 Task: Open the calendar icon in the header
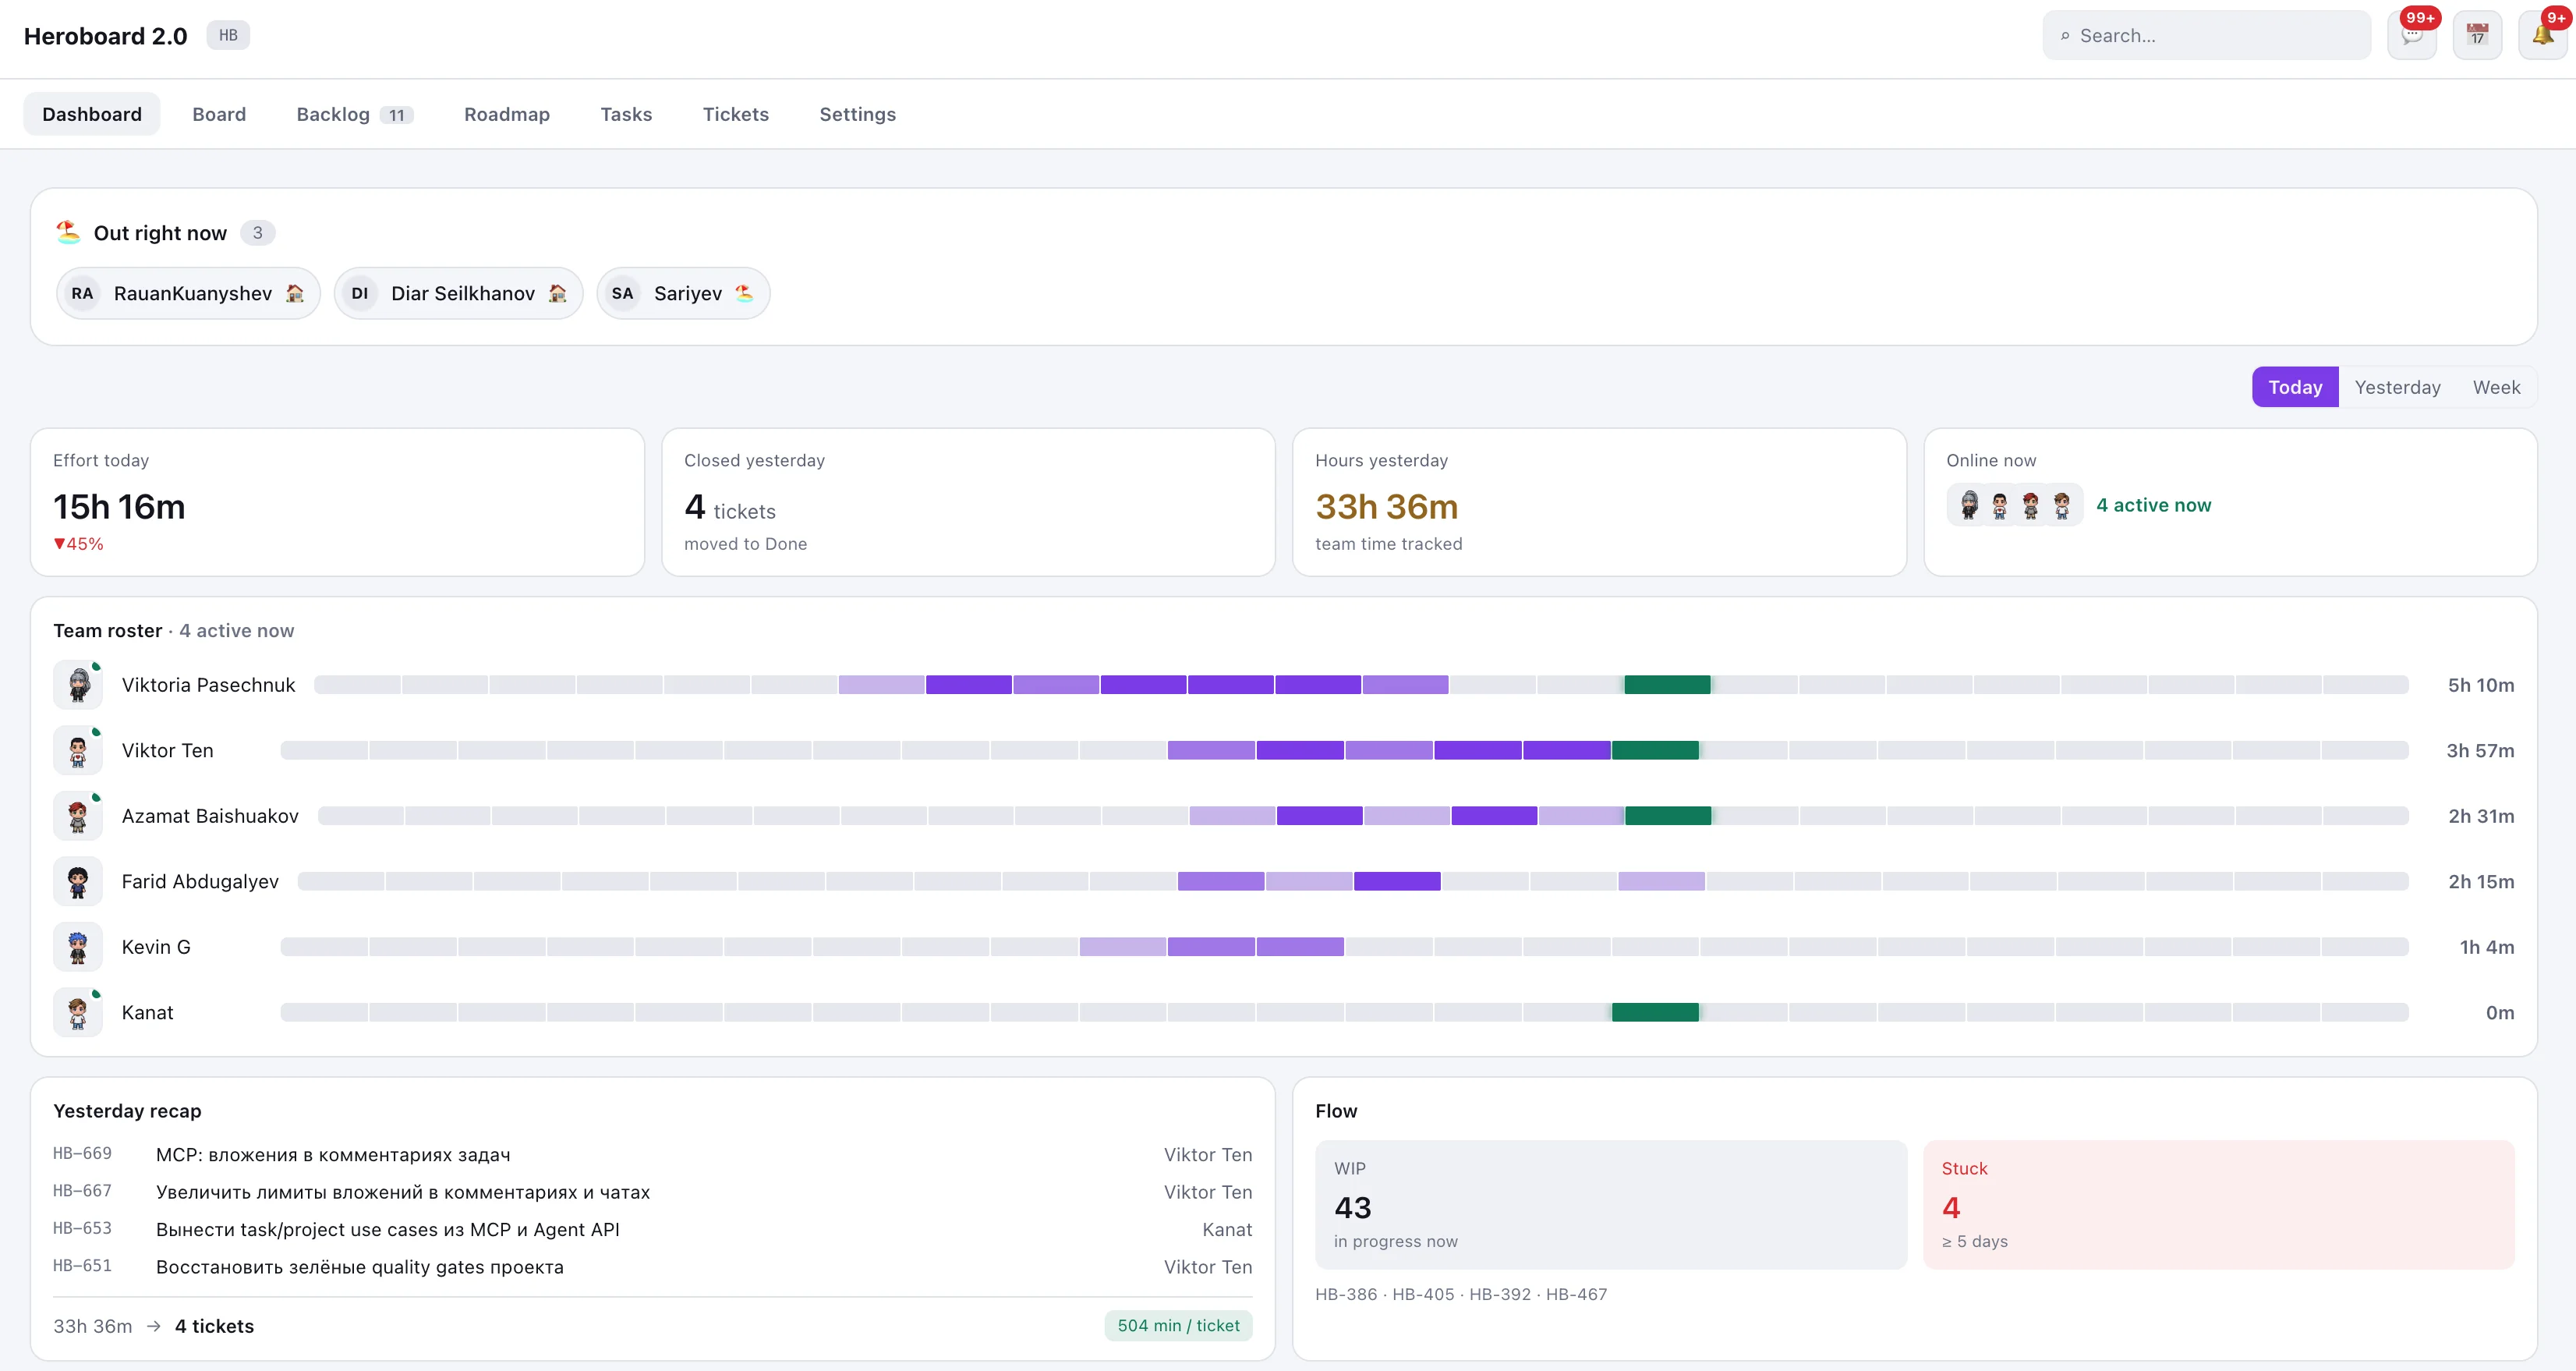click(2477, 36)
